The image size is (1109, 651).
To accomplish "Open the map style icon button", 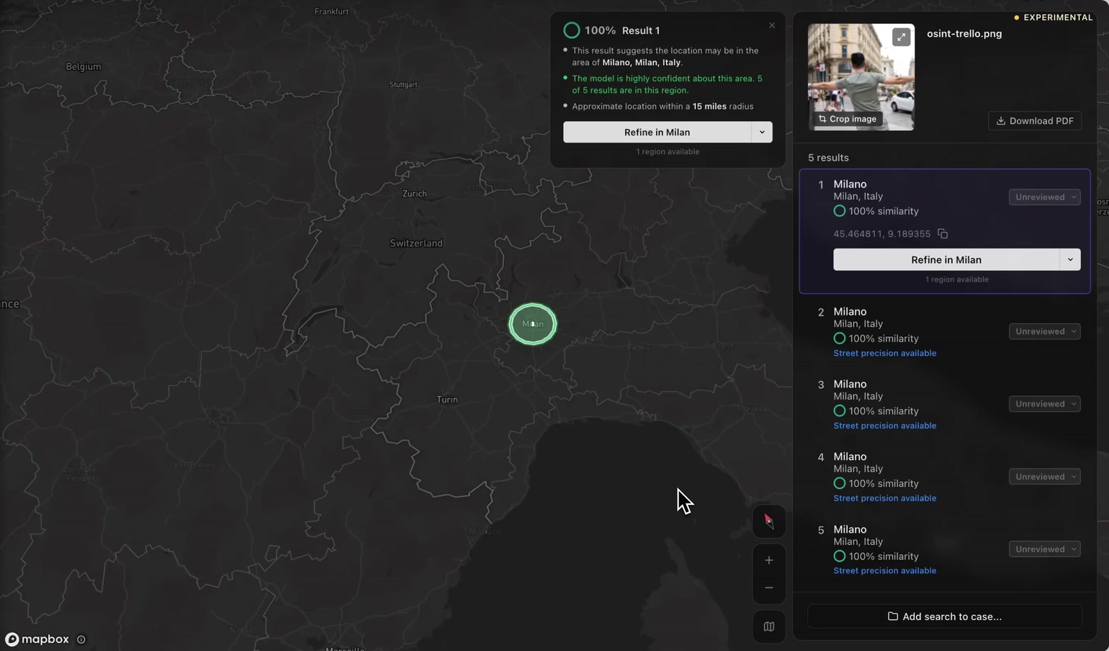I will [769, 627].
